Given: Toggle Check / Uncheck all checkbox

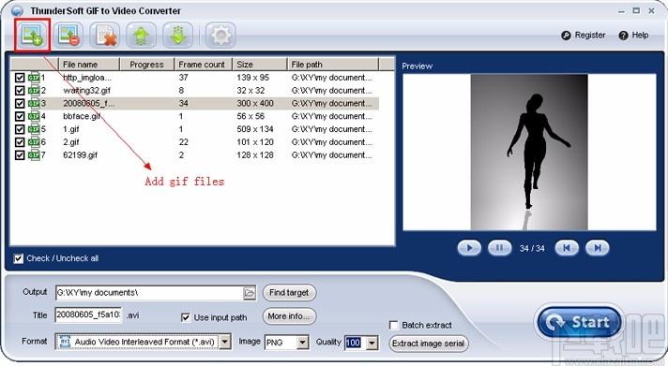Looking at the screenshot, I should point(19,258).
